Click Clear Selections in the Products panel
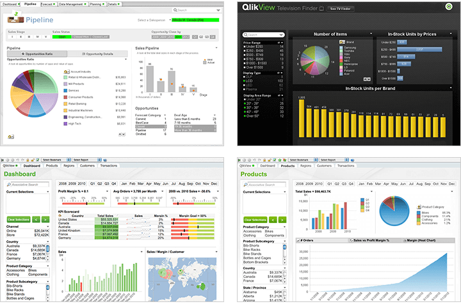461x304 pixels. [255, 220]
